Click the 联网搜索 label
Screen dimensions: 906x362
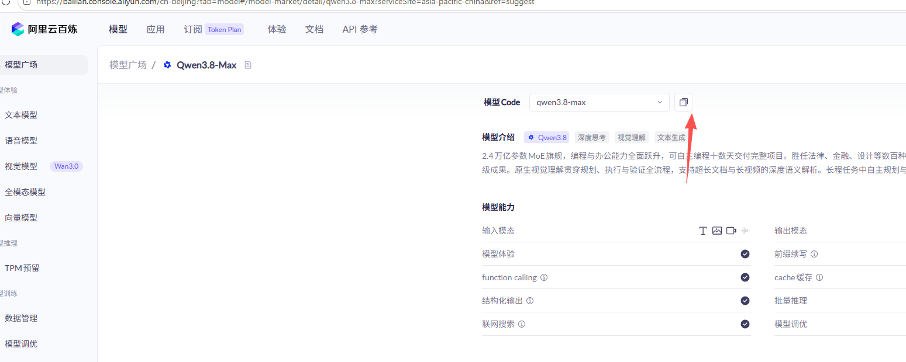pyautogui.click(x=498, y=324)
